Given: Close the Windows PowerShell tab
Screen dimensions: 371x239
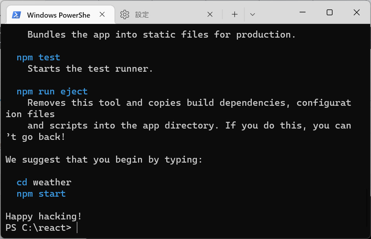Looking at the screenshot, I should (102, 14).
